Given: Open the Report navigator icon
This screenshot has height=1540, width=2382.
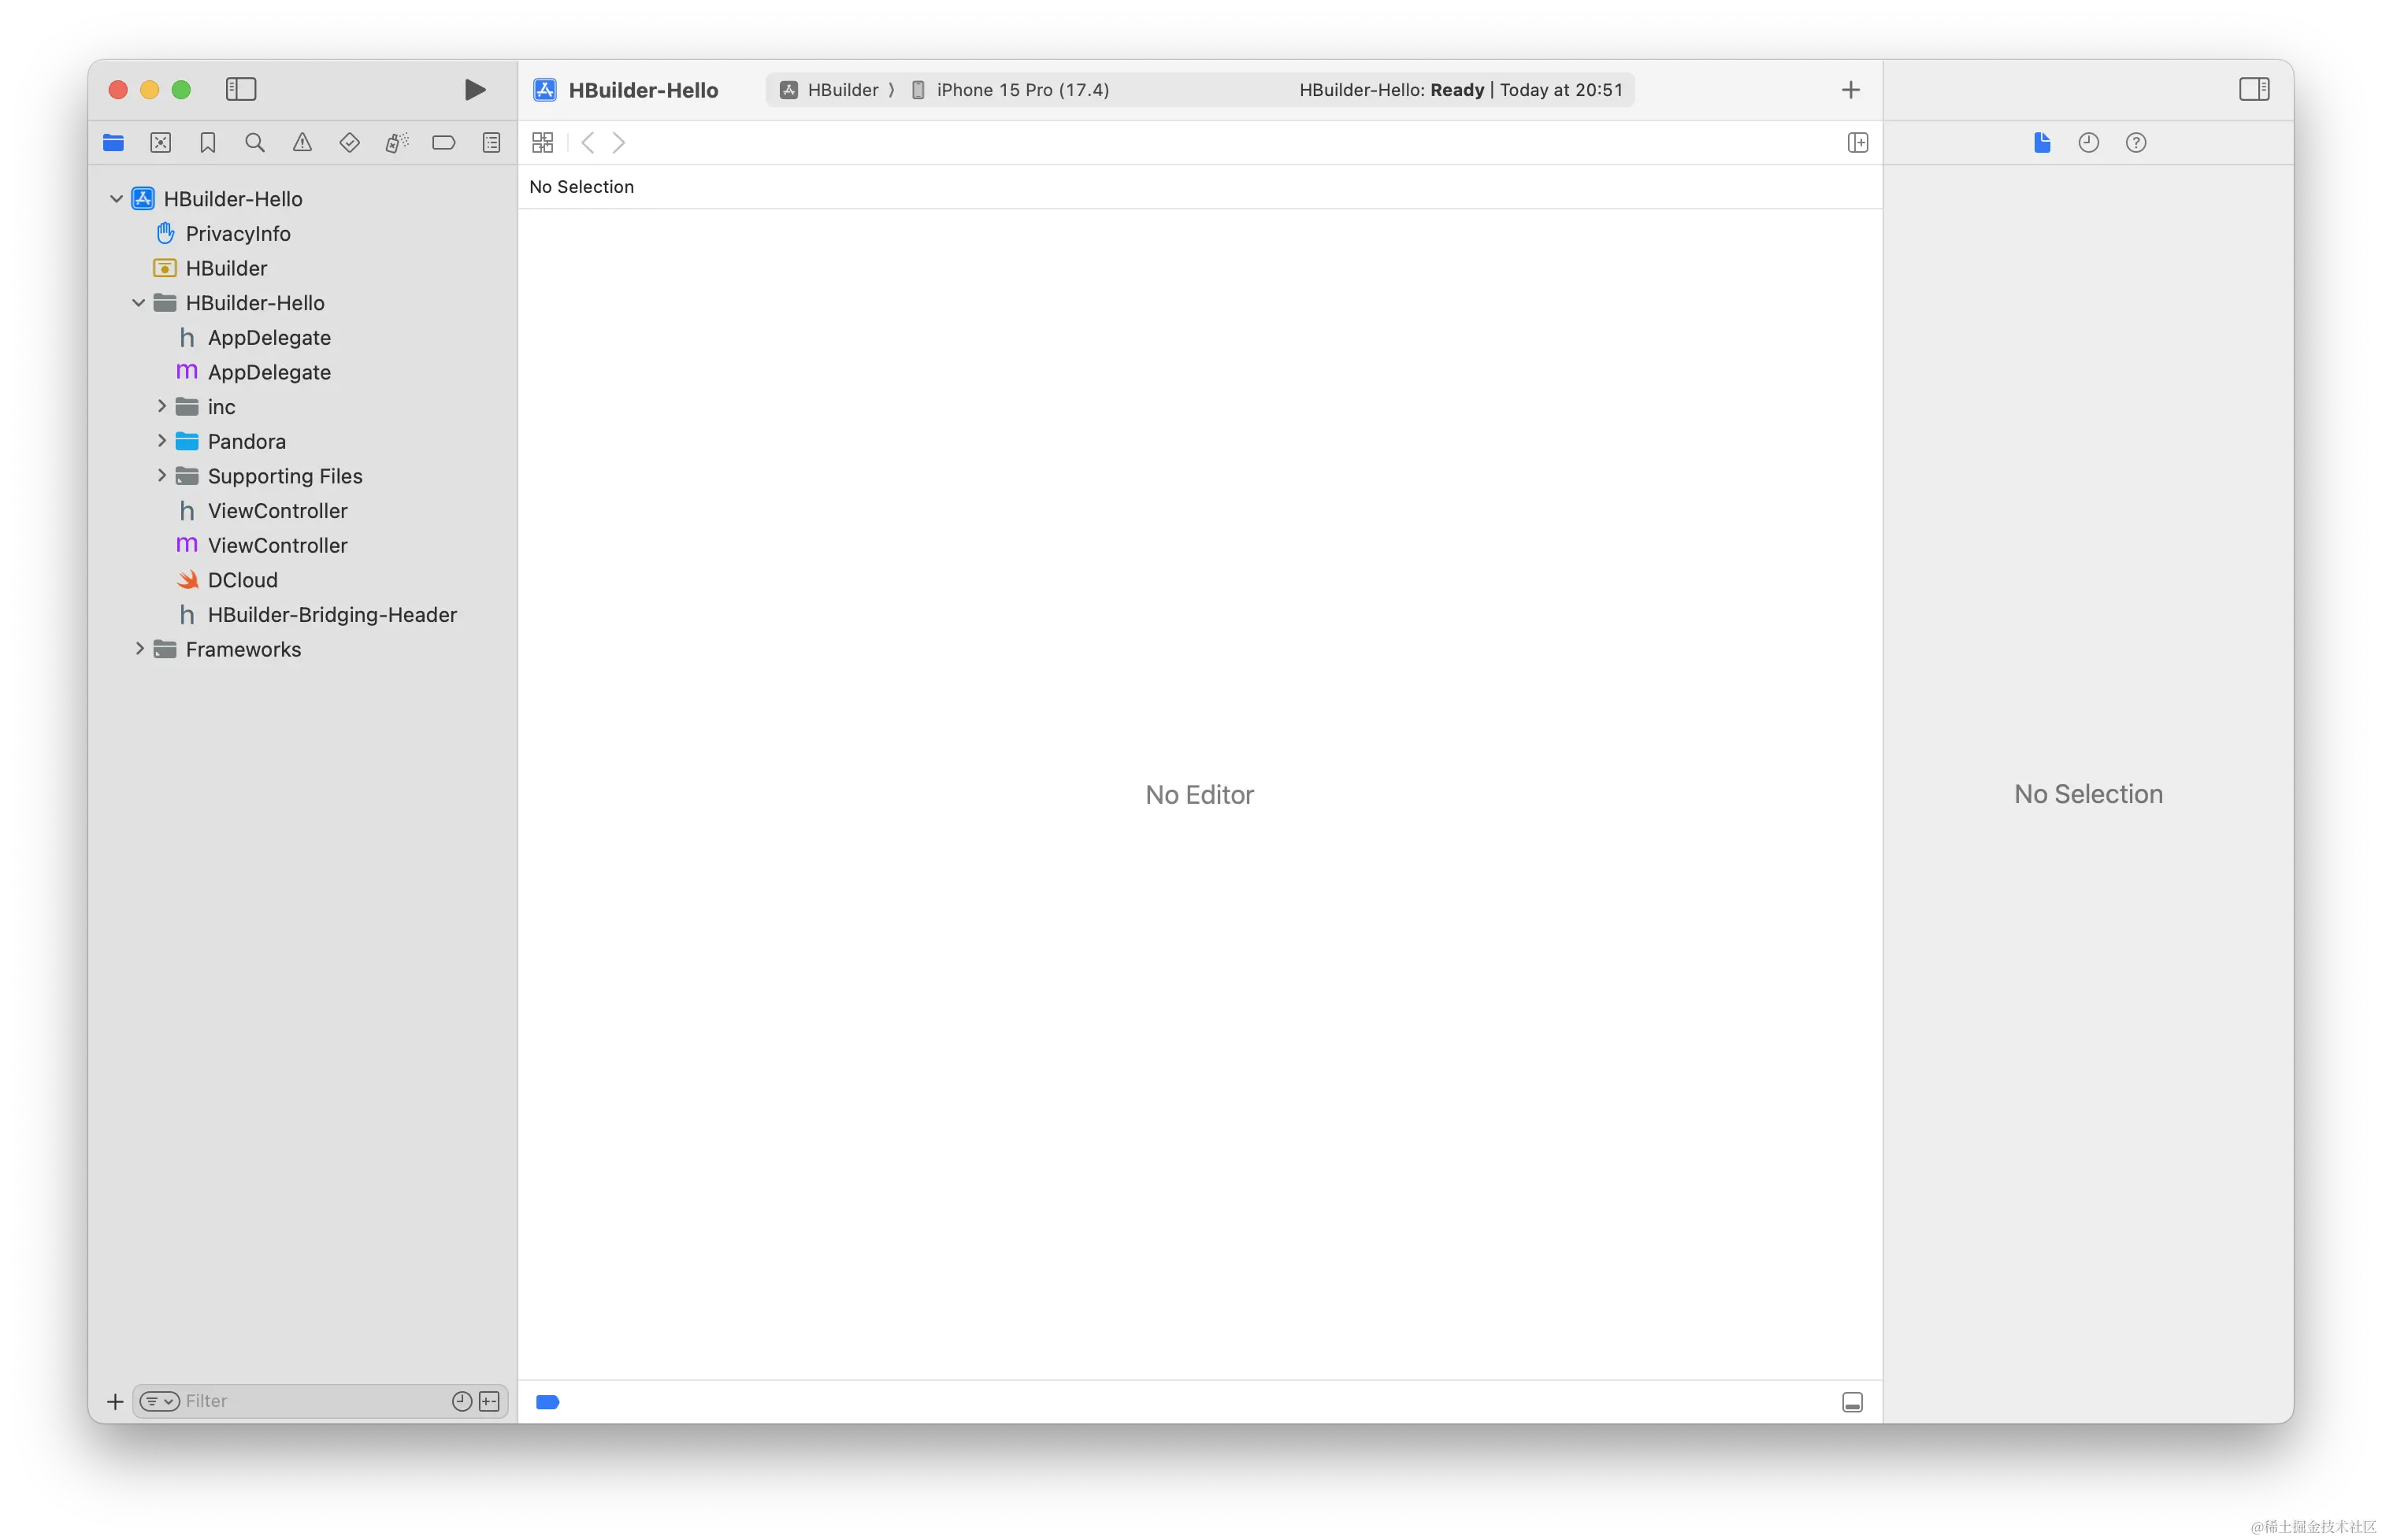Looking at the screenshot, I should (492, 143).
